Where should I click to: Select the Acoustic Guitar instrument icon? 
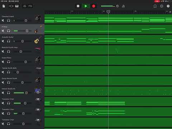coord(38,40)
